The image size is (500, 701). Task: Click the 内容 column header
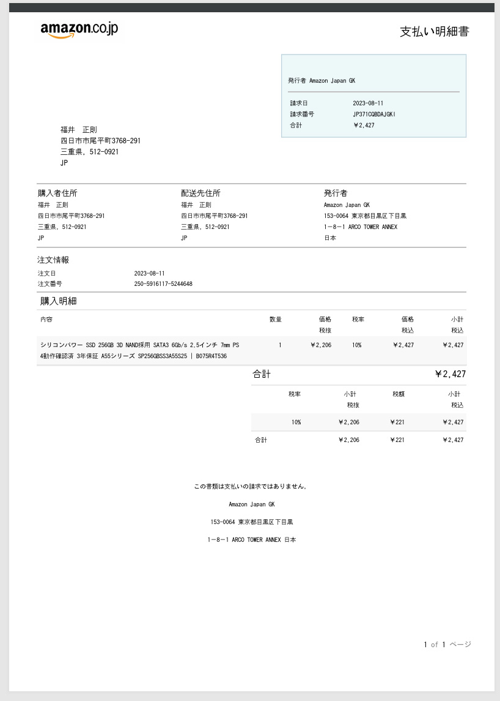[46, 319]
